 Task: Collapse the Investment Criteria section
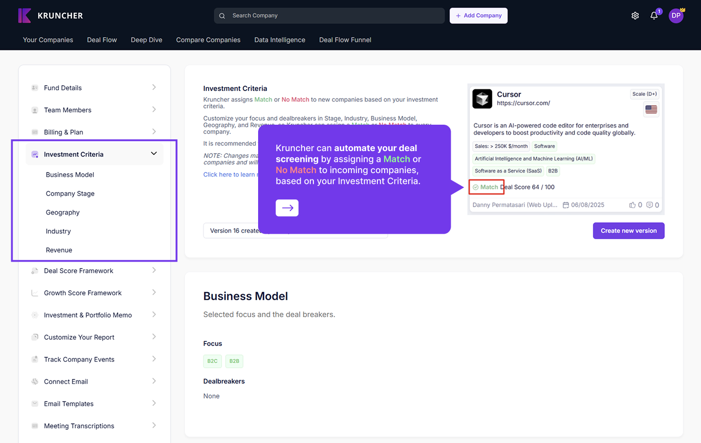pos(153,154)
